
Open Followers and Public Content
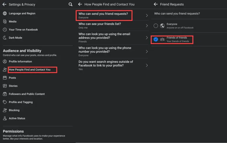[27, 94]
